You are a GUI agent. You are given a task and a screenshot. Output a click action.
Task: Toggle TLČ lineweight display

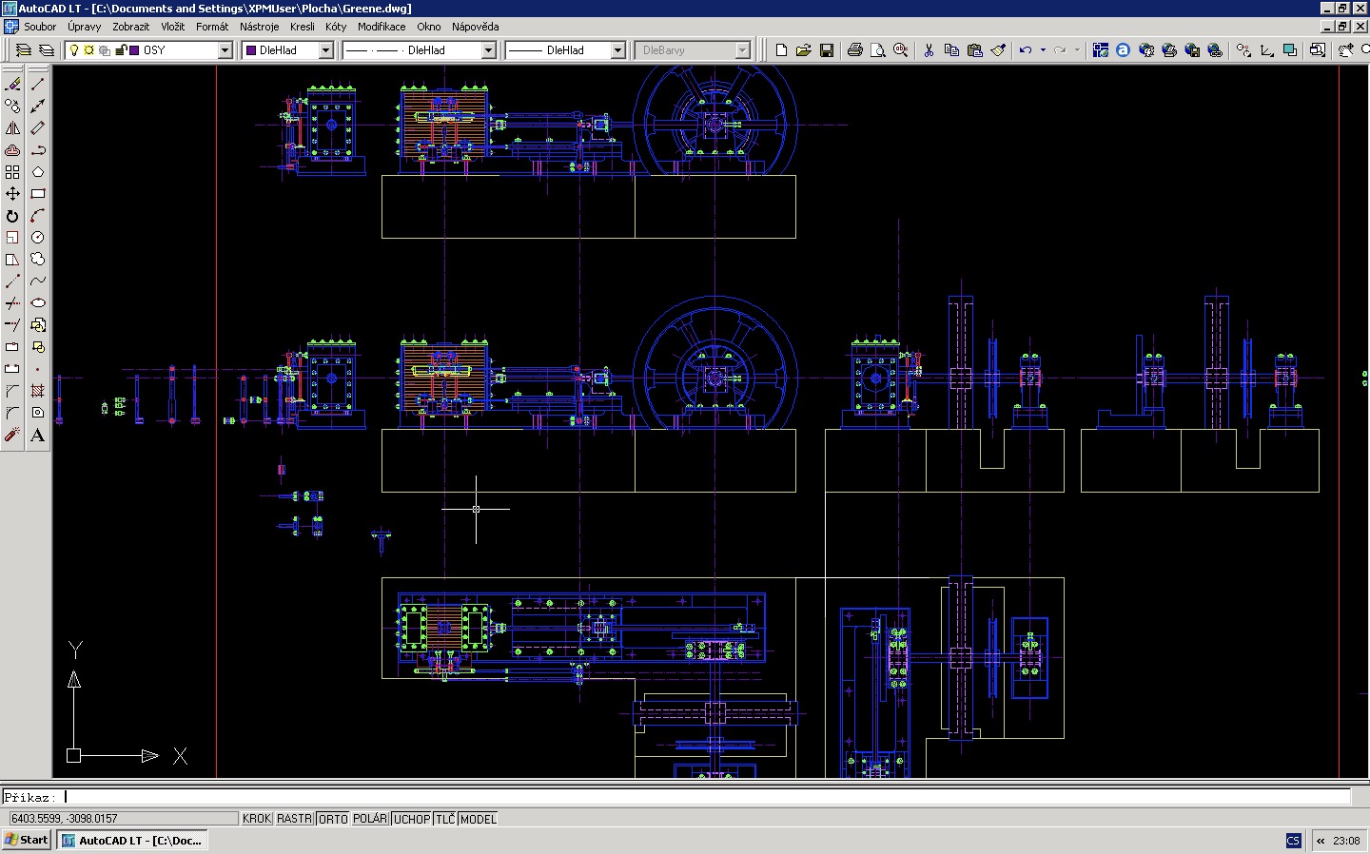tap(445, 819)
